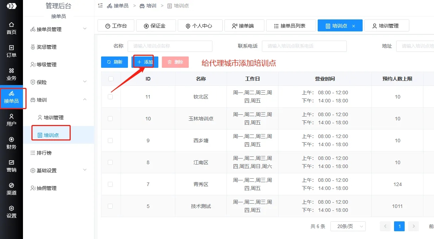
Task: Click the sidebar collapse icon in breadcrumb bar
Action: 100,6
